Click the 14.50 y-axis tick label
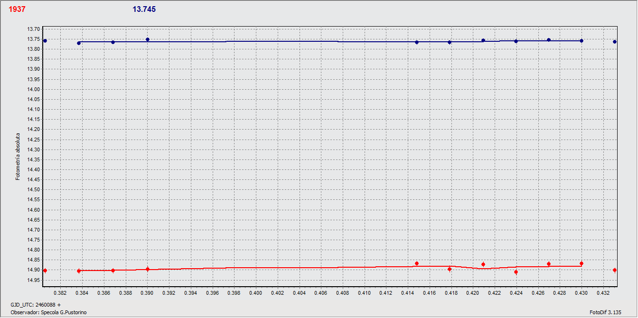Screen dimensions: 638x318 (33, 190)
